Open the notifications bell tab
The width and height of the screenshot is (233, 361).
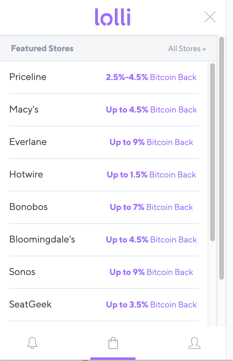(x=32, y=343)
